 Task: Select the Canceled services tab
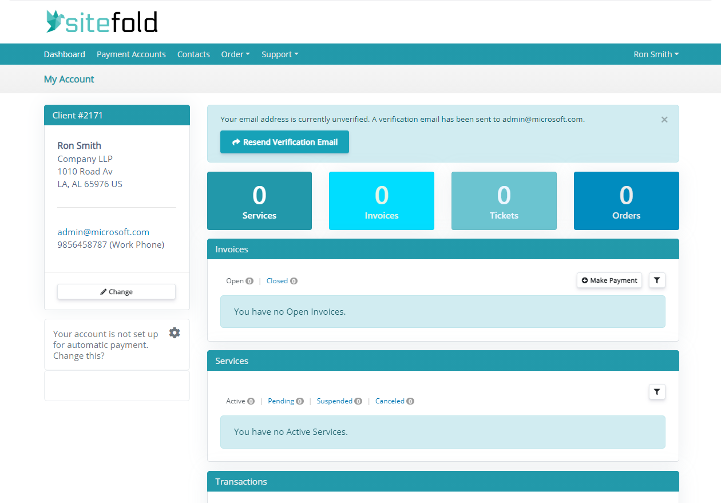tap(390, 401)
